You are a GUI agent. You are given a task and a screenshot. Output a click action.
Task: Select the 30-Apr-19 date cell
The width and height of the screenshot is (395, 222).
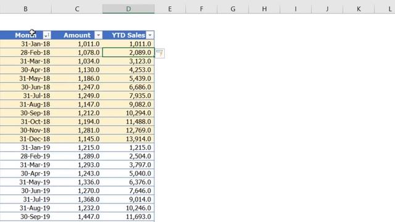click(25, 173)
